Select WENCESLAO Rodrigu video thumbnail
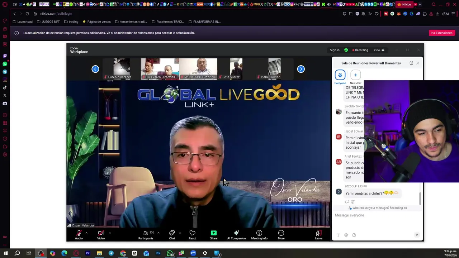 (x=198, y=69)
